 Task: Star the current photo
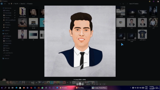[x=100, y=84]
